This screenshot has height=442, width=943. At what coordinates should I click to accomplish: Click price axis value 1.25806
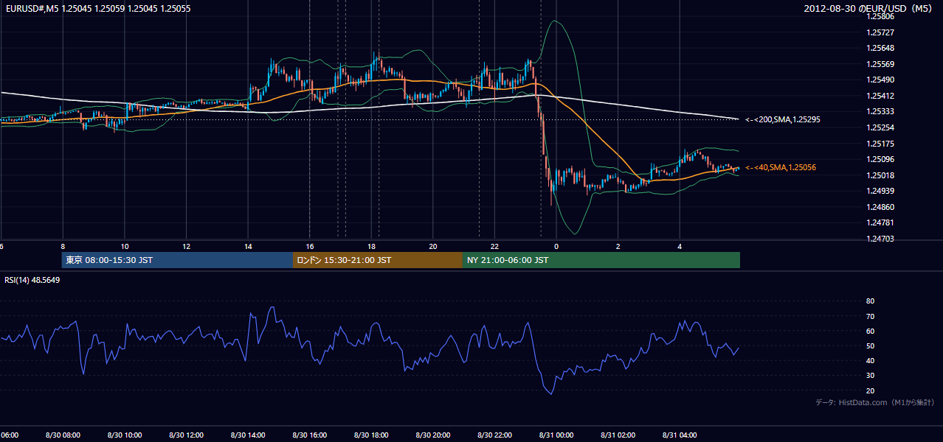880,17
